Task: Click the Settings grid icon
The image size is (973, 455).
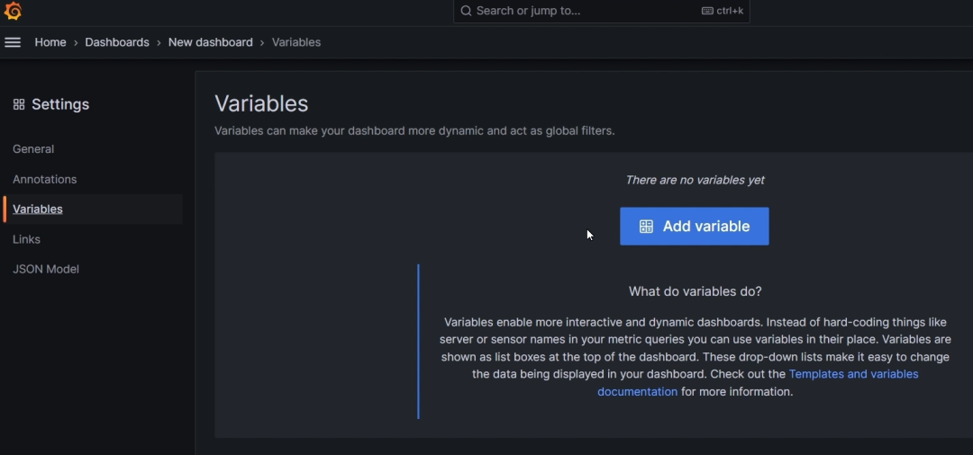Action: 19,104
